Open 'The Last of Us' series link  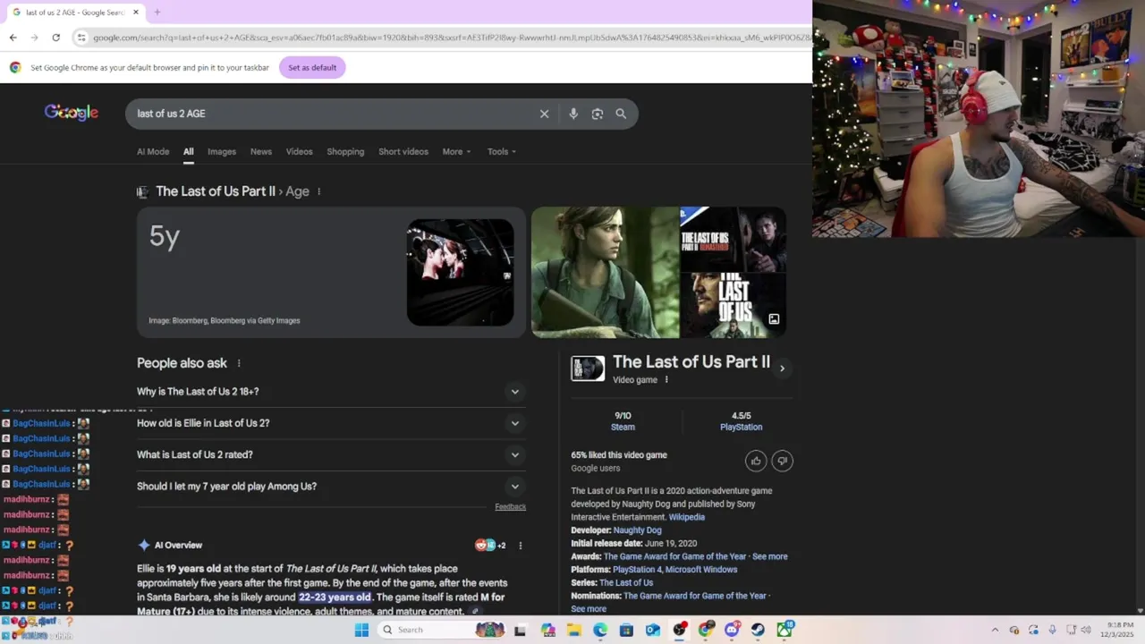[626, 583]
